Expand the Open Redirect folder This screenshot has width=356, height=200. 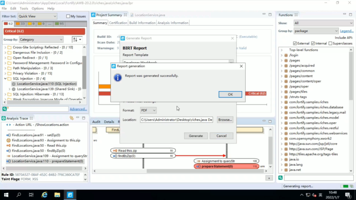[5, 58]
